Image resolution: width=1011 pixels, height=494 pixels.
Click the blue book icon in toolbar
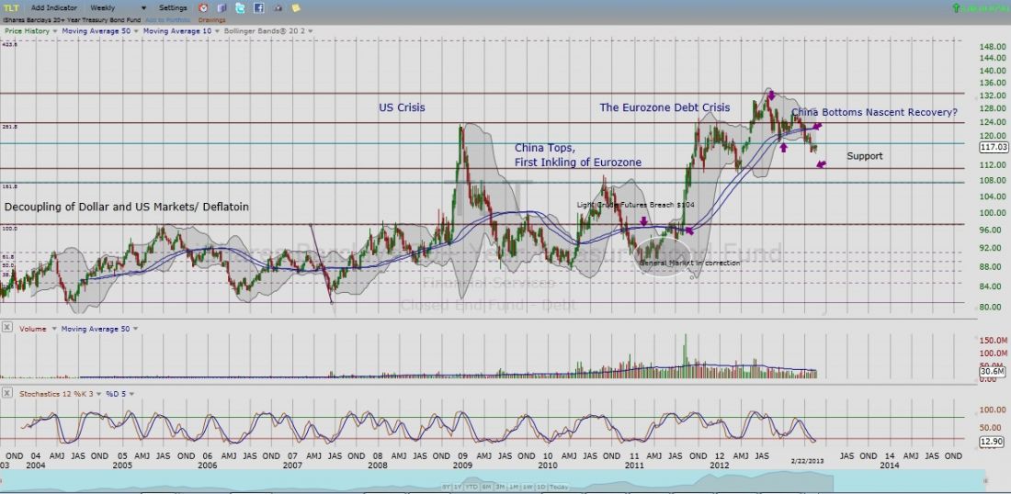222,7
